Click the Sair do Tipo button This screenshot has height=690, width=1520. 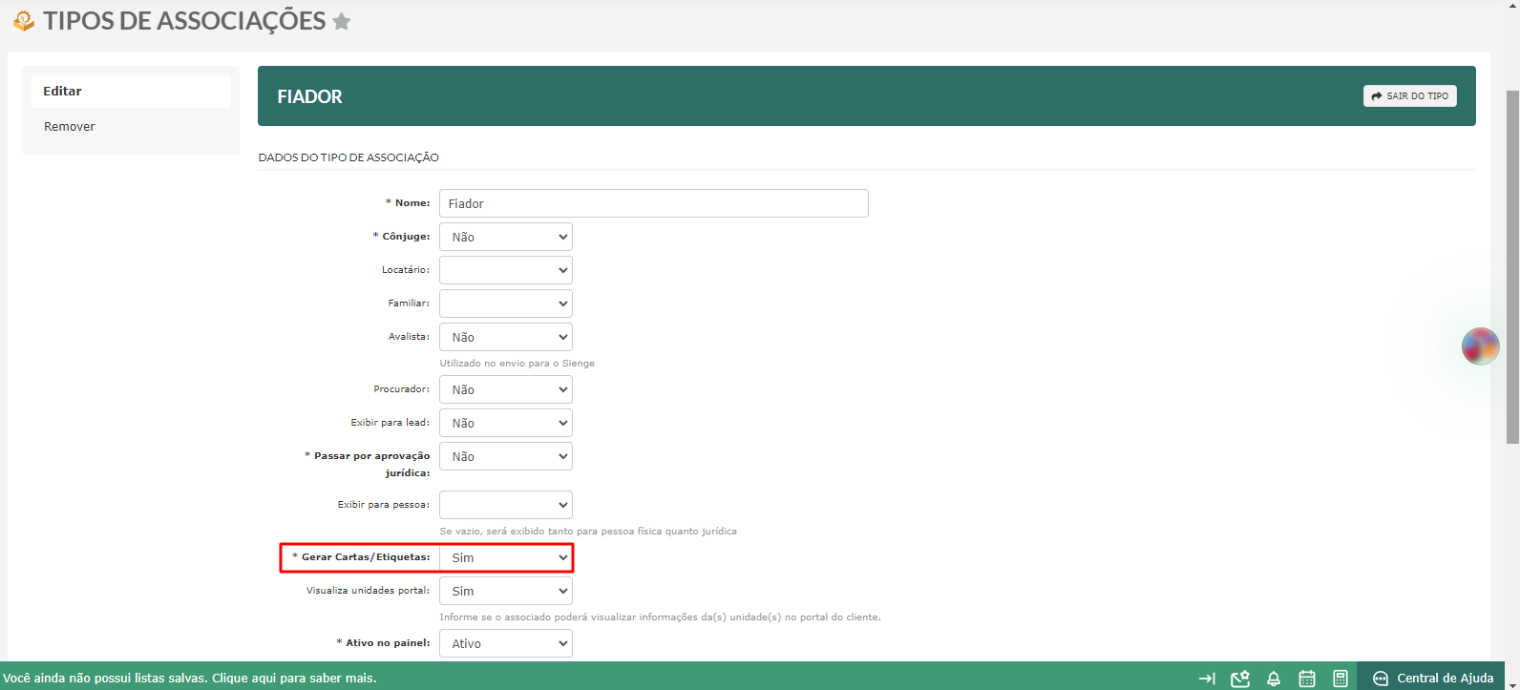point(1409,95)
